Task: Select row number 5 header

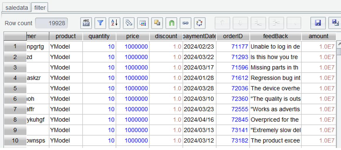Action: point(15,88)
